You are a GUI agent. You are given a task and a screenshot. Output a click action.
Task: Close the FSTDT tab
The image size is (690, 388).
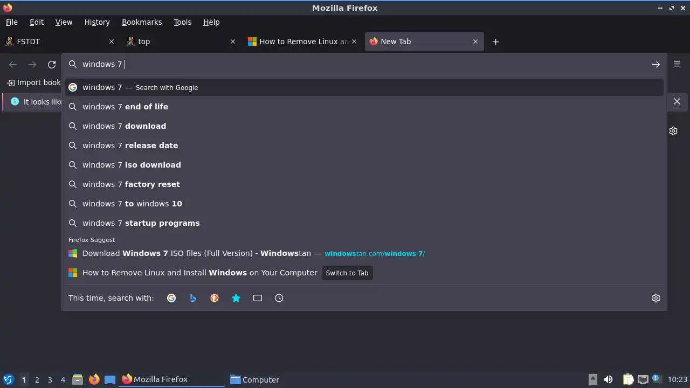coord(112,41)
